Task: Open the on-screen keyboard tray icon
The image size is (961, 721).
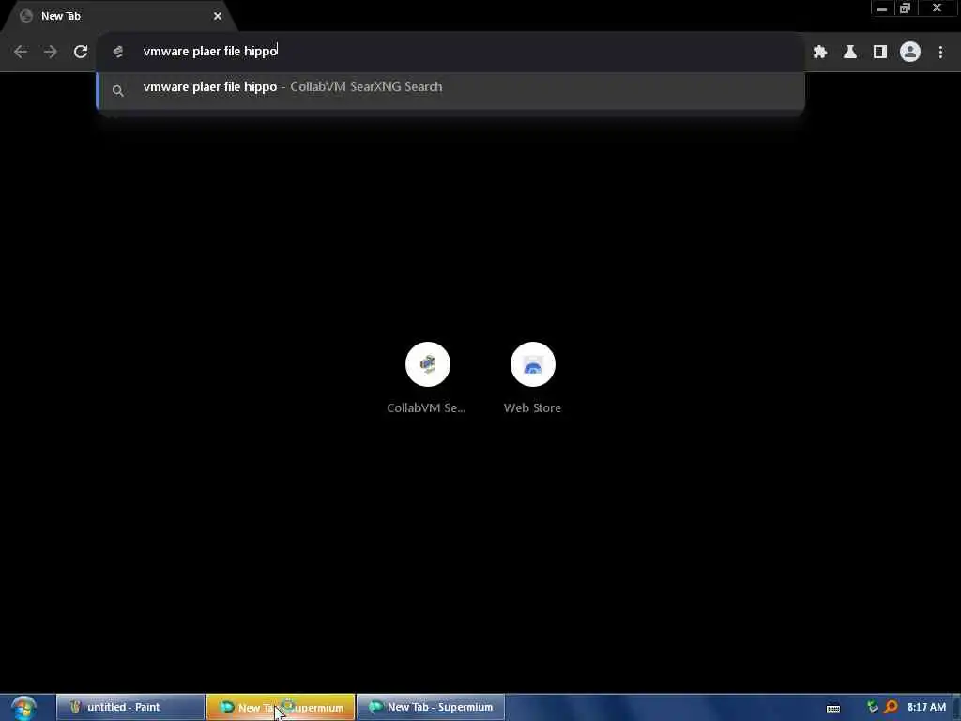Action: (833, 708)
